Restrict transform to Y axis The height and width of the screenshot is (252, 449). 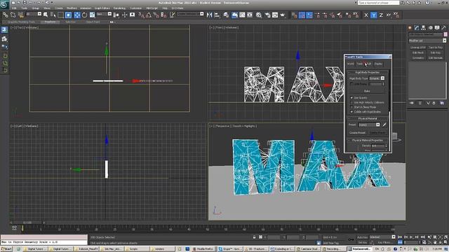tap(373, 15)
